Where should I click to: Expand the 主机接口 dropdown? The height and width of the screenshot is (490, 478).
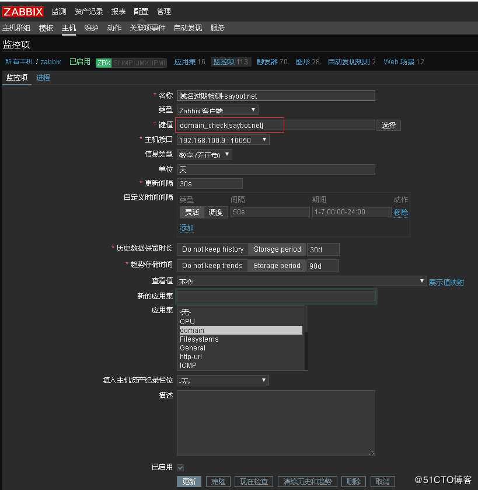coord(223,140)
